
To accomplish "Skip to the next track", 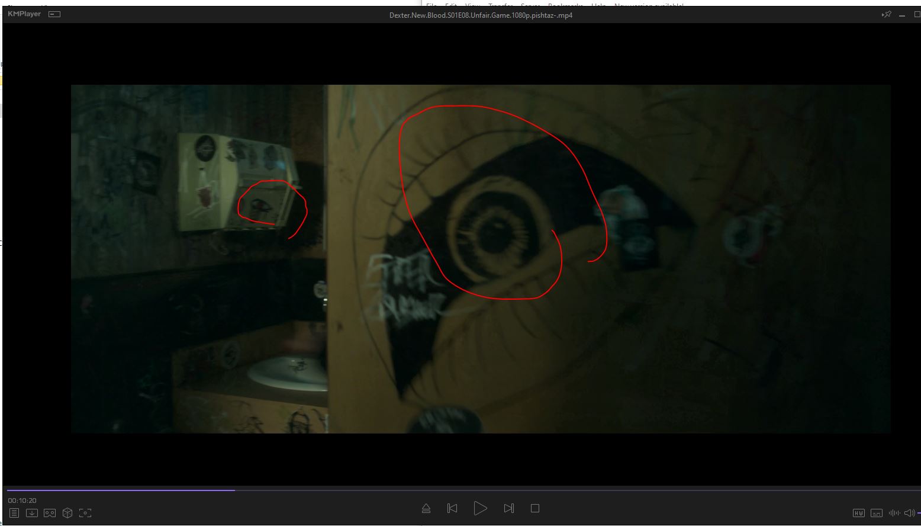I will [x=508, y=508].
